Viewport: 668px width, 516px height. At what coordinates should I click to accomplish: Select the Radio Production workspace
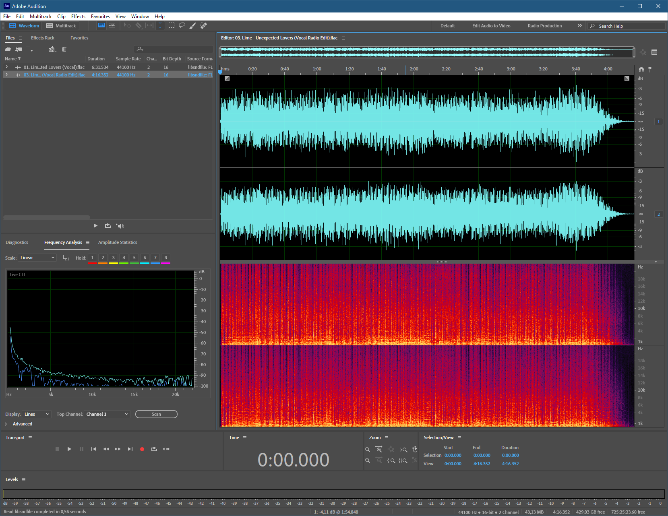pos(545,26)
